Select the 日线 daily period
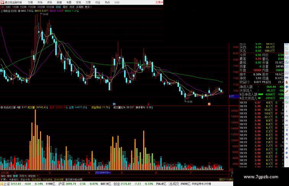Viewport: 289px width, 186px height. [58, 7]
